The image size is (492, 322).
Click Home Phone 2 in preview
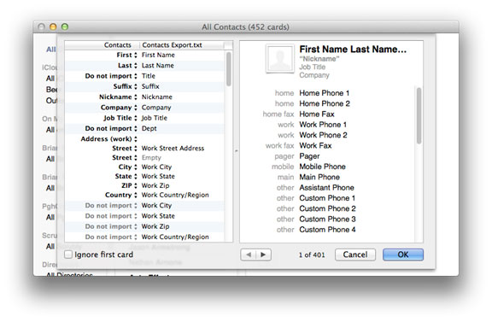click(x=325, y=103)
